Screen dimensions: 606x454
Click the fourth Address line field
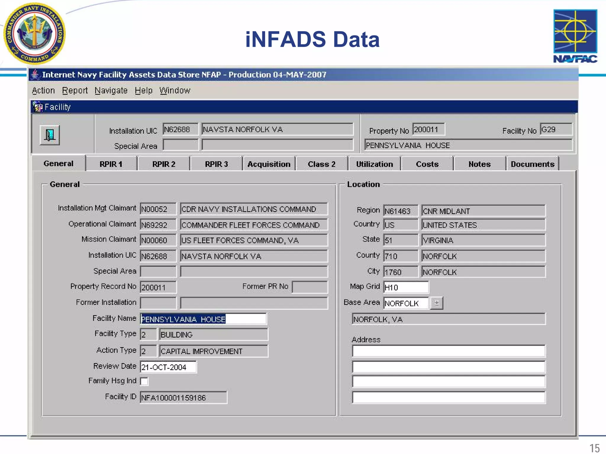tap(449, 397)
